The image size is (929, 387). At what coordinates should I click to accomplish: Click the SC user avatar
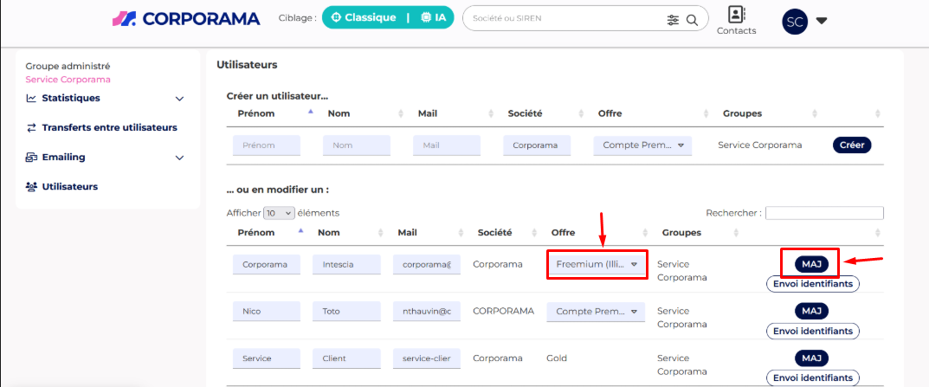coord(794,21)
